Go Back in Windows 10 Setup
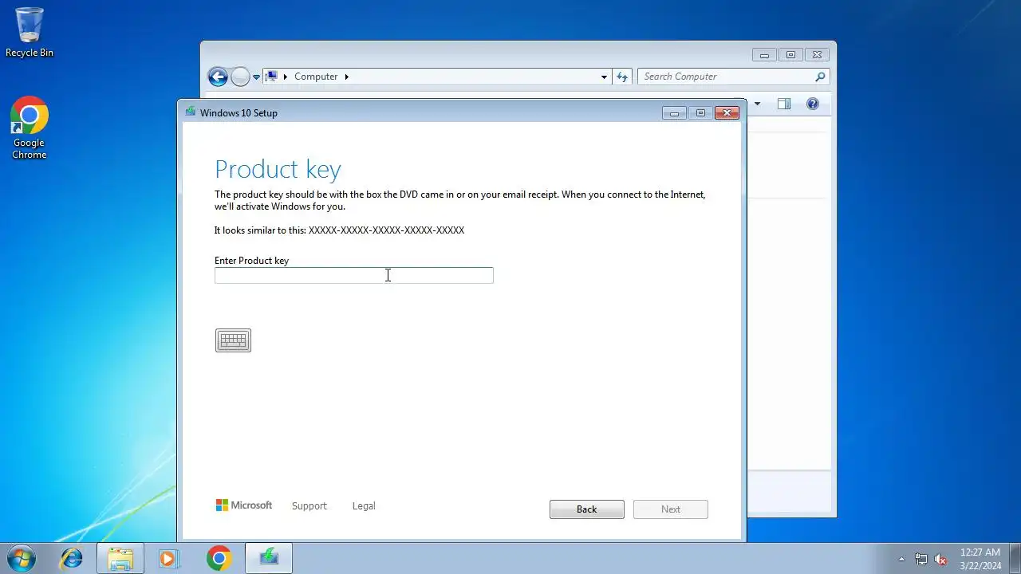 pyautogui.click(x=587, y=509)
